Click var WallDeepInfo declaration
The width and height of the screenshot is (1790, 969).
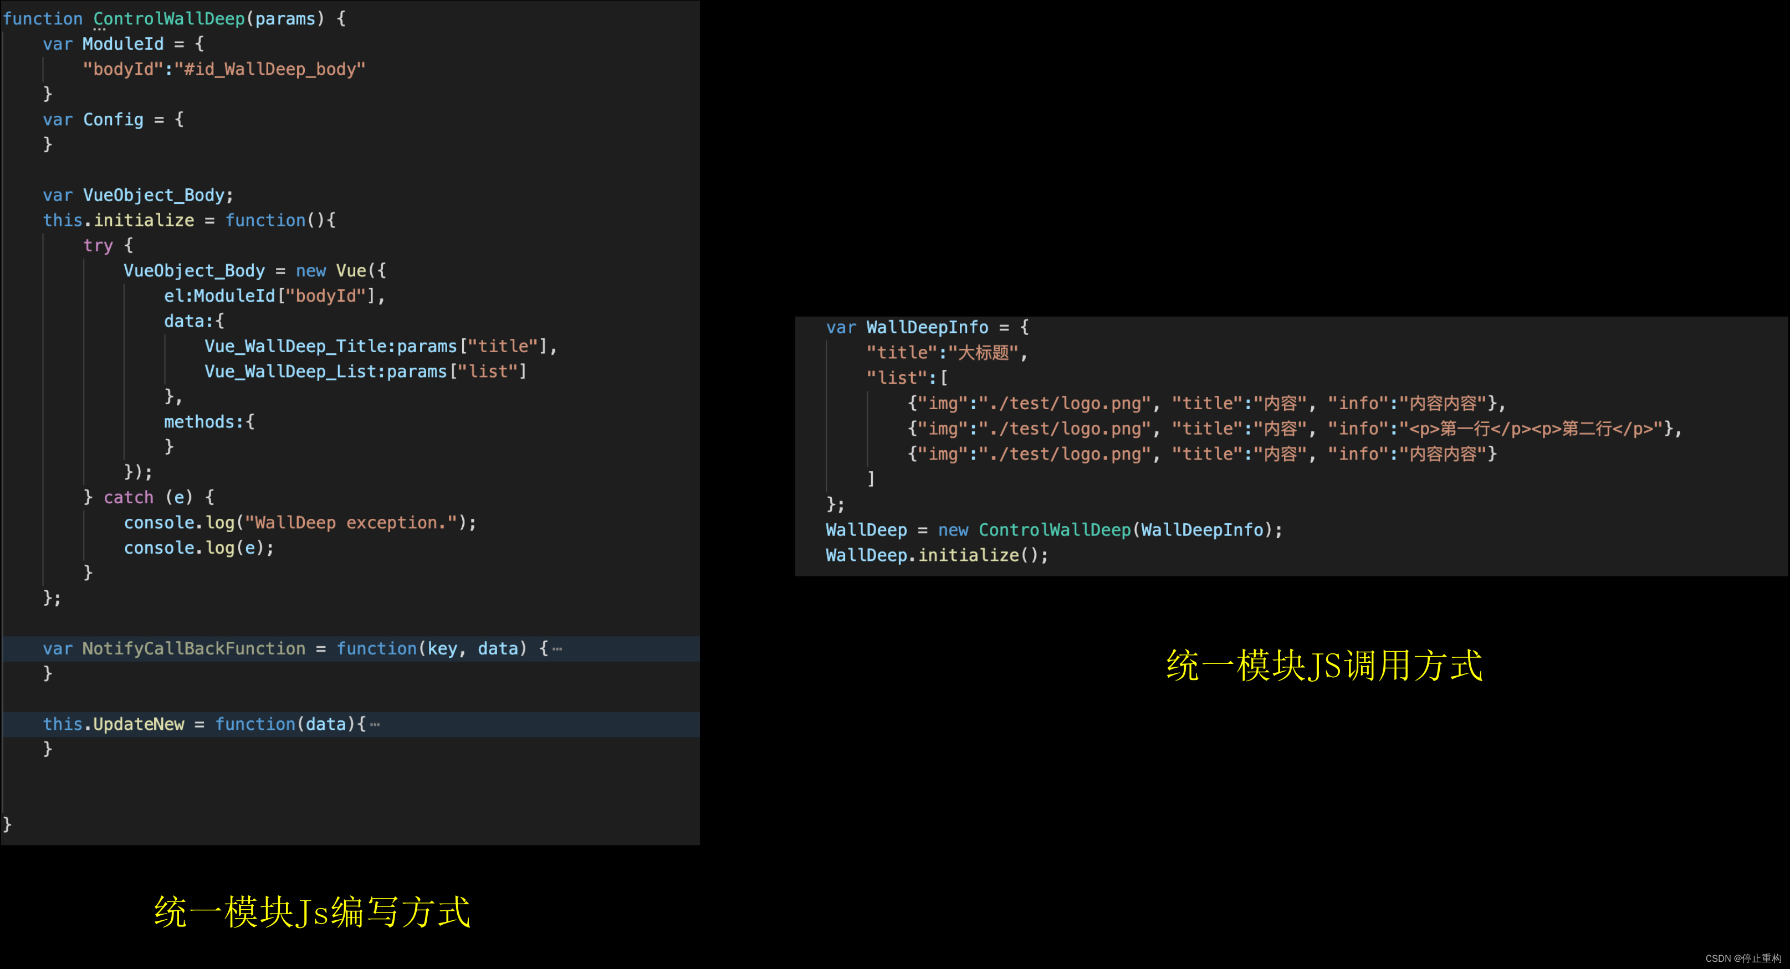[x=926, y=328]
